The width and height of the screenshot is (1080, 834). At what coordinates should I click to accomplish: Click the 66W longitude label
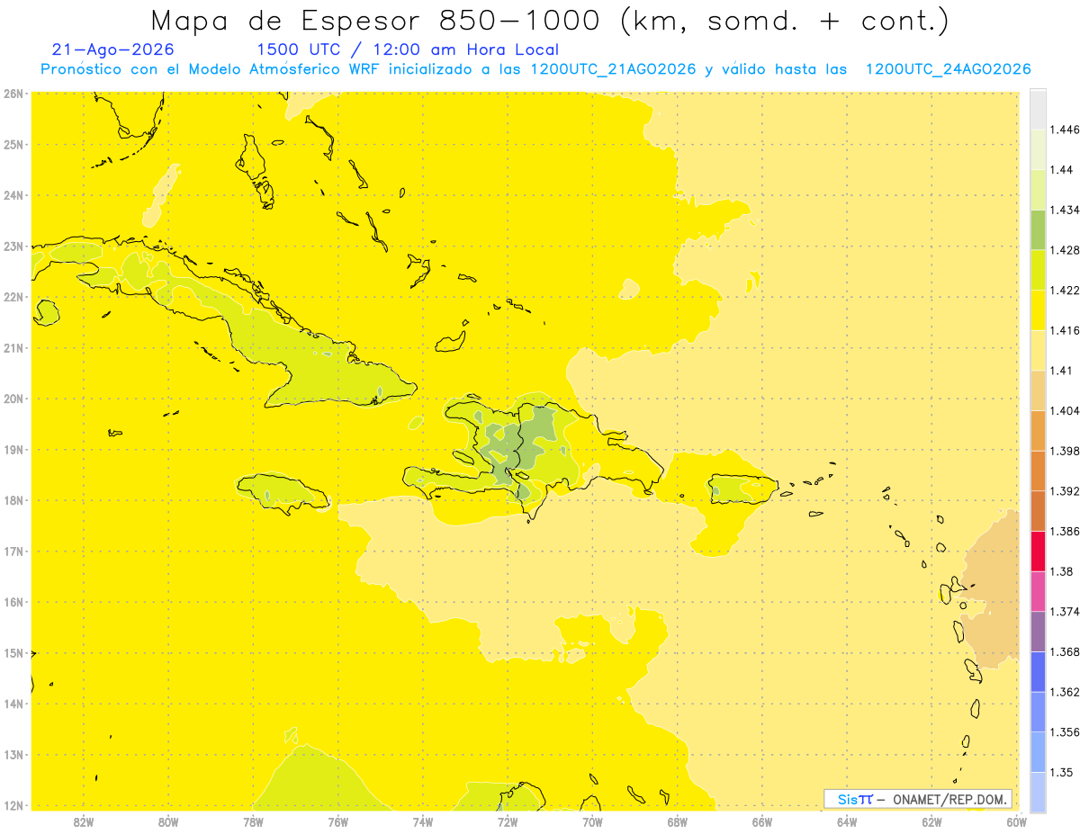pyautogui.click(x=762, y=821)
